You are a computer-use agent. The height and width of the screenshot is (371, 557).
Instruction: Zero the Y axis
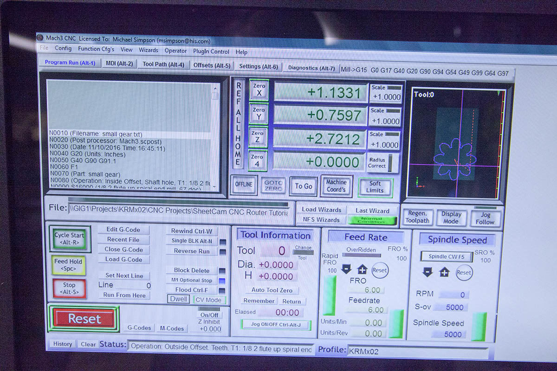(x=259, y=114)
